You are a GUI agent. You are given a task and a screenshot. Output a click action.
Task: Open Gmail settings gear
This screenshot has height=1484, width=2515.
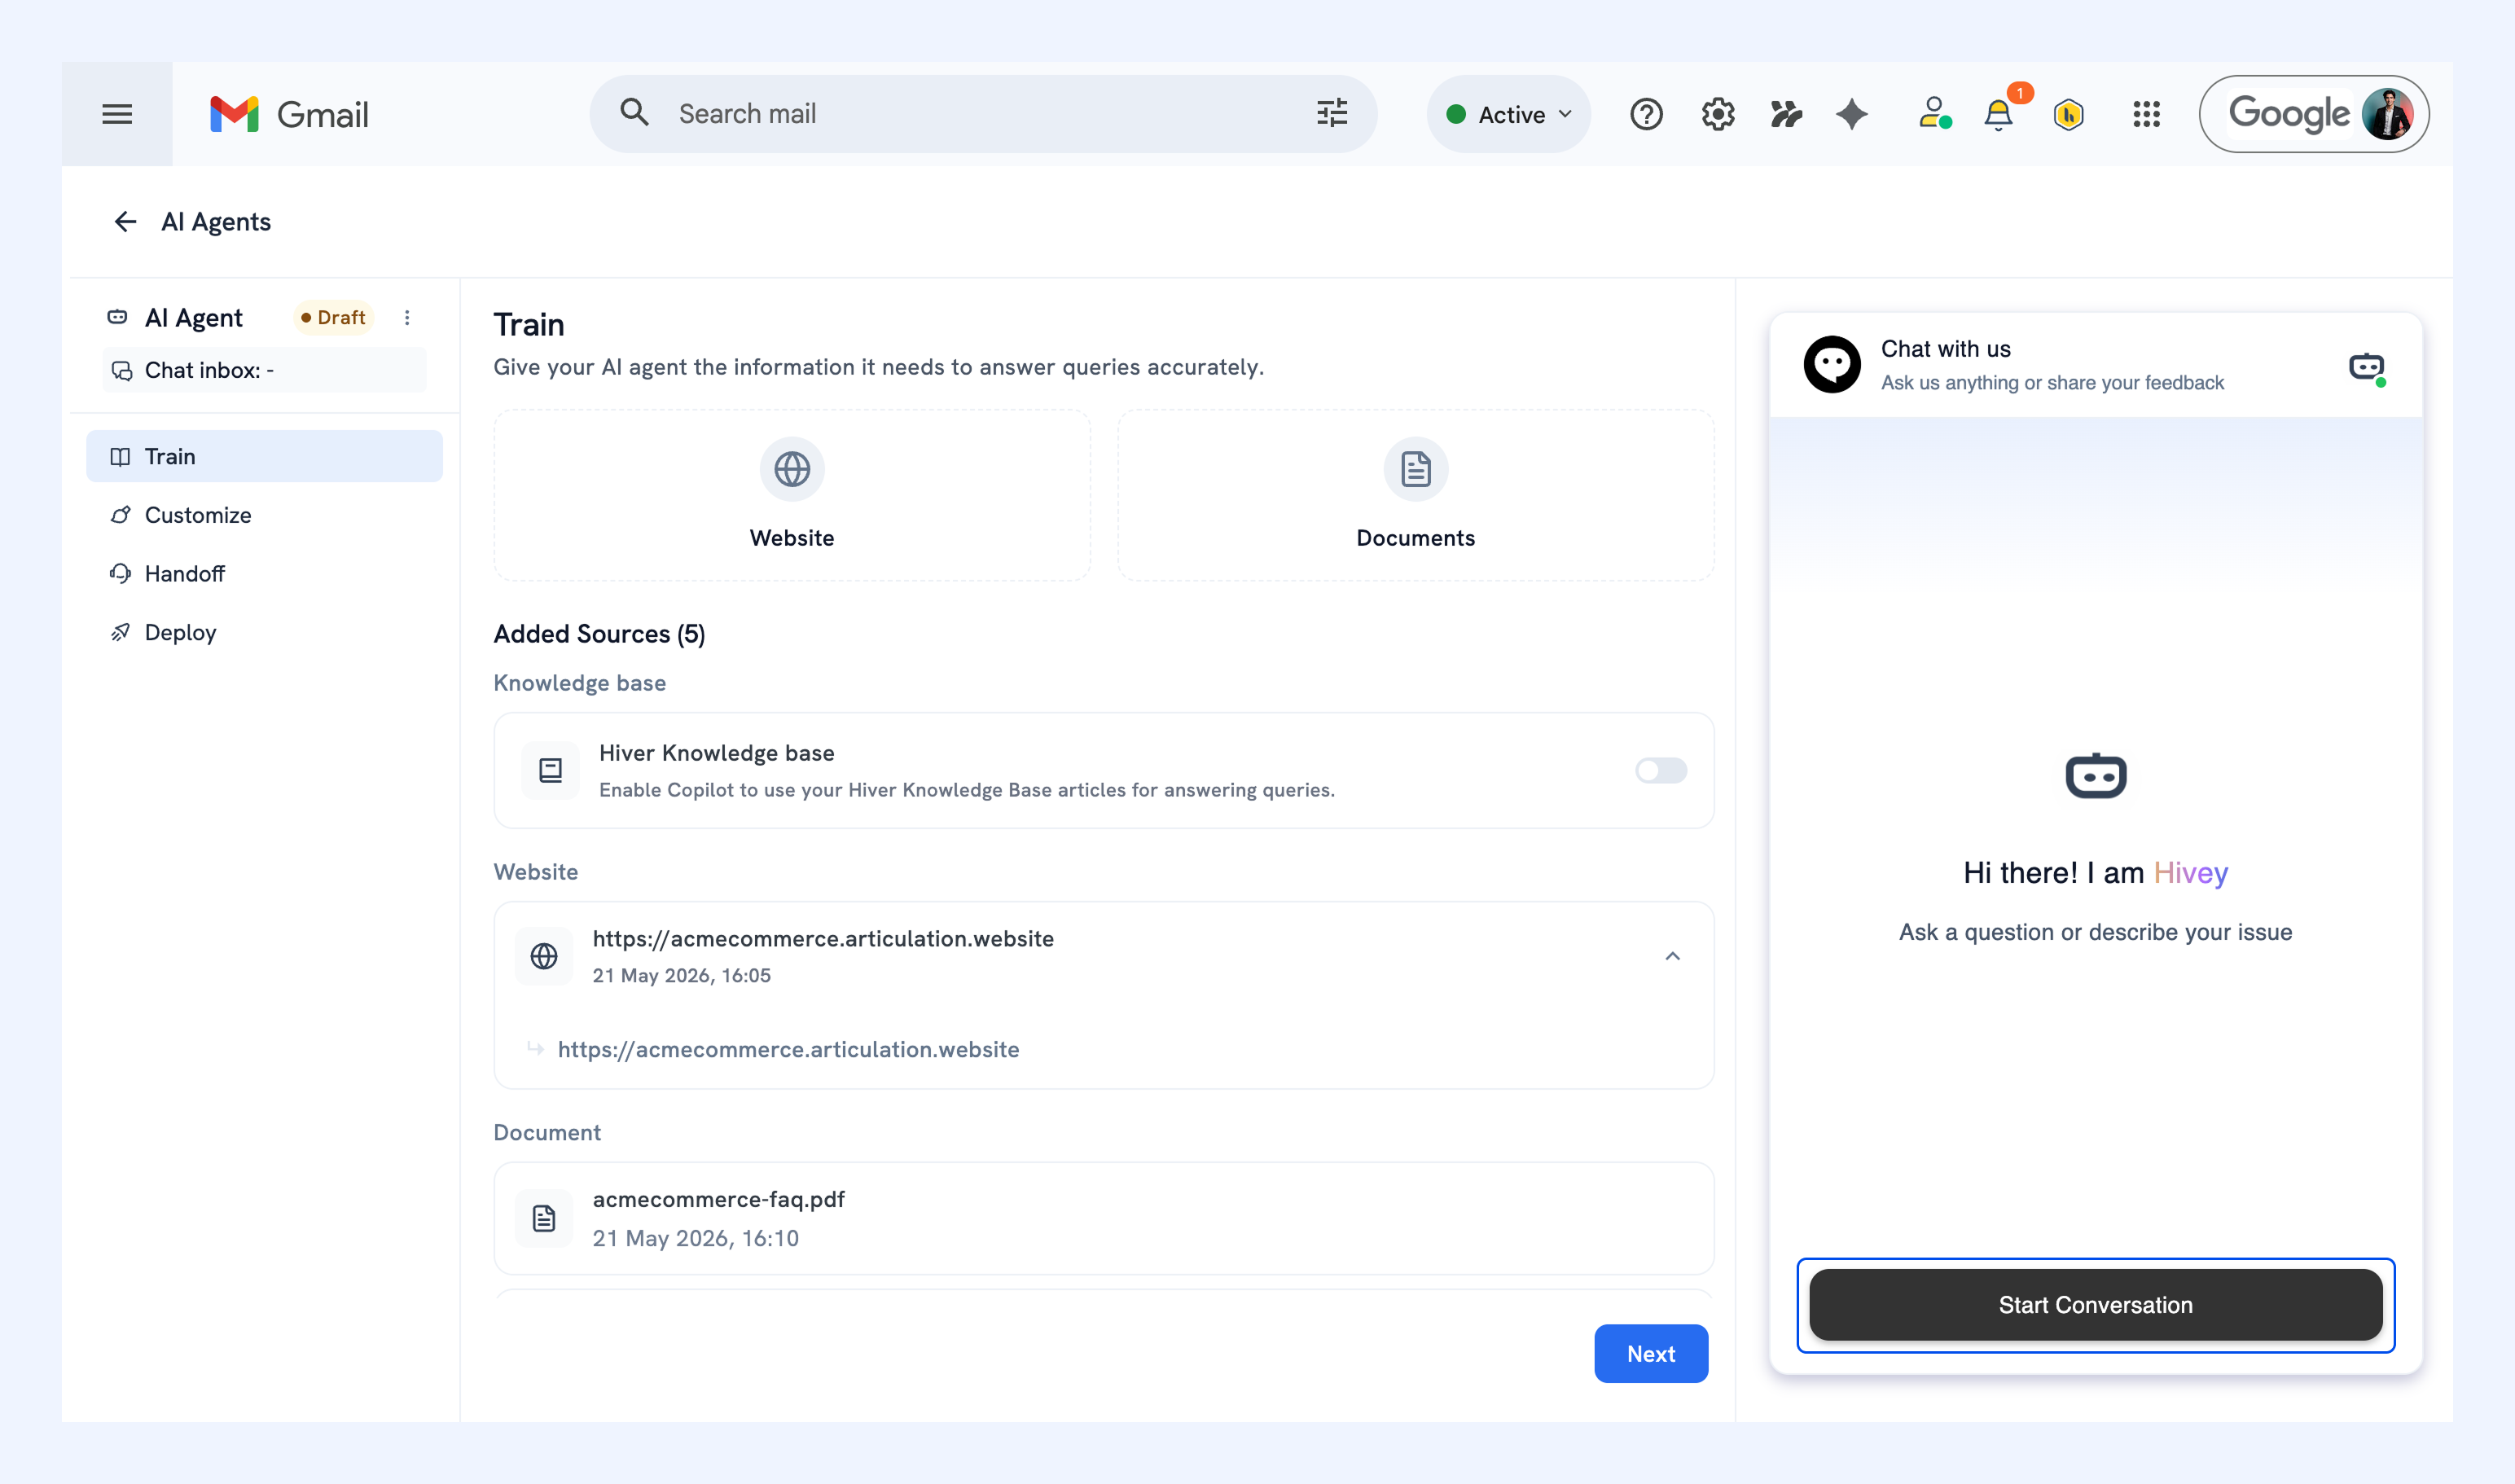tap(1717, 114)
